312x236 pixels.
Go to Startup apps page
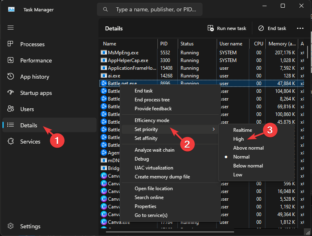49,93
